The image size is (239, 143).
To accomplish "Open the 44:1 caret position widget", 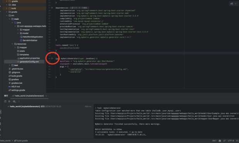I will pos(214,141).
